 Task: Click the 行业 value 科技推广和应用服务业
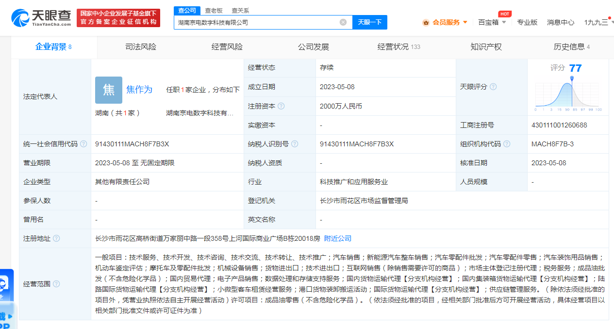coord(354,182)
